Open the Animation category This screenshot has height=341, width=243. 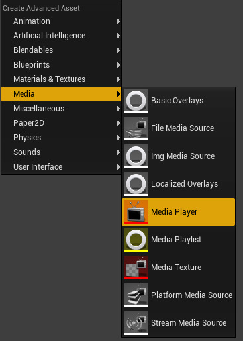coord(61,21)
